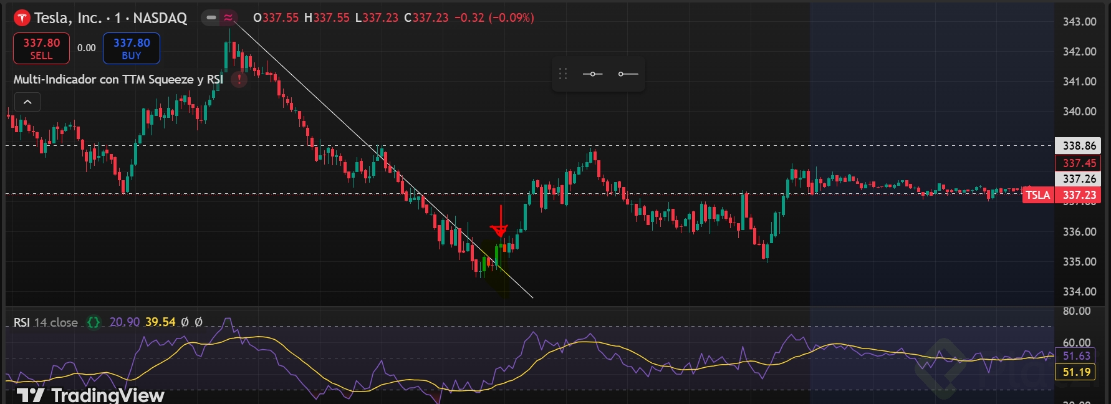Click the 0.00 spread value
The width and height of the screenshot is (1111, 404).
87,48
